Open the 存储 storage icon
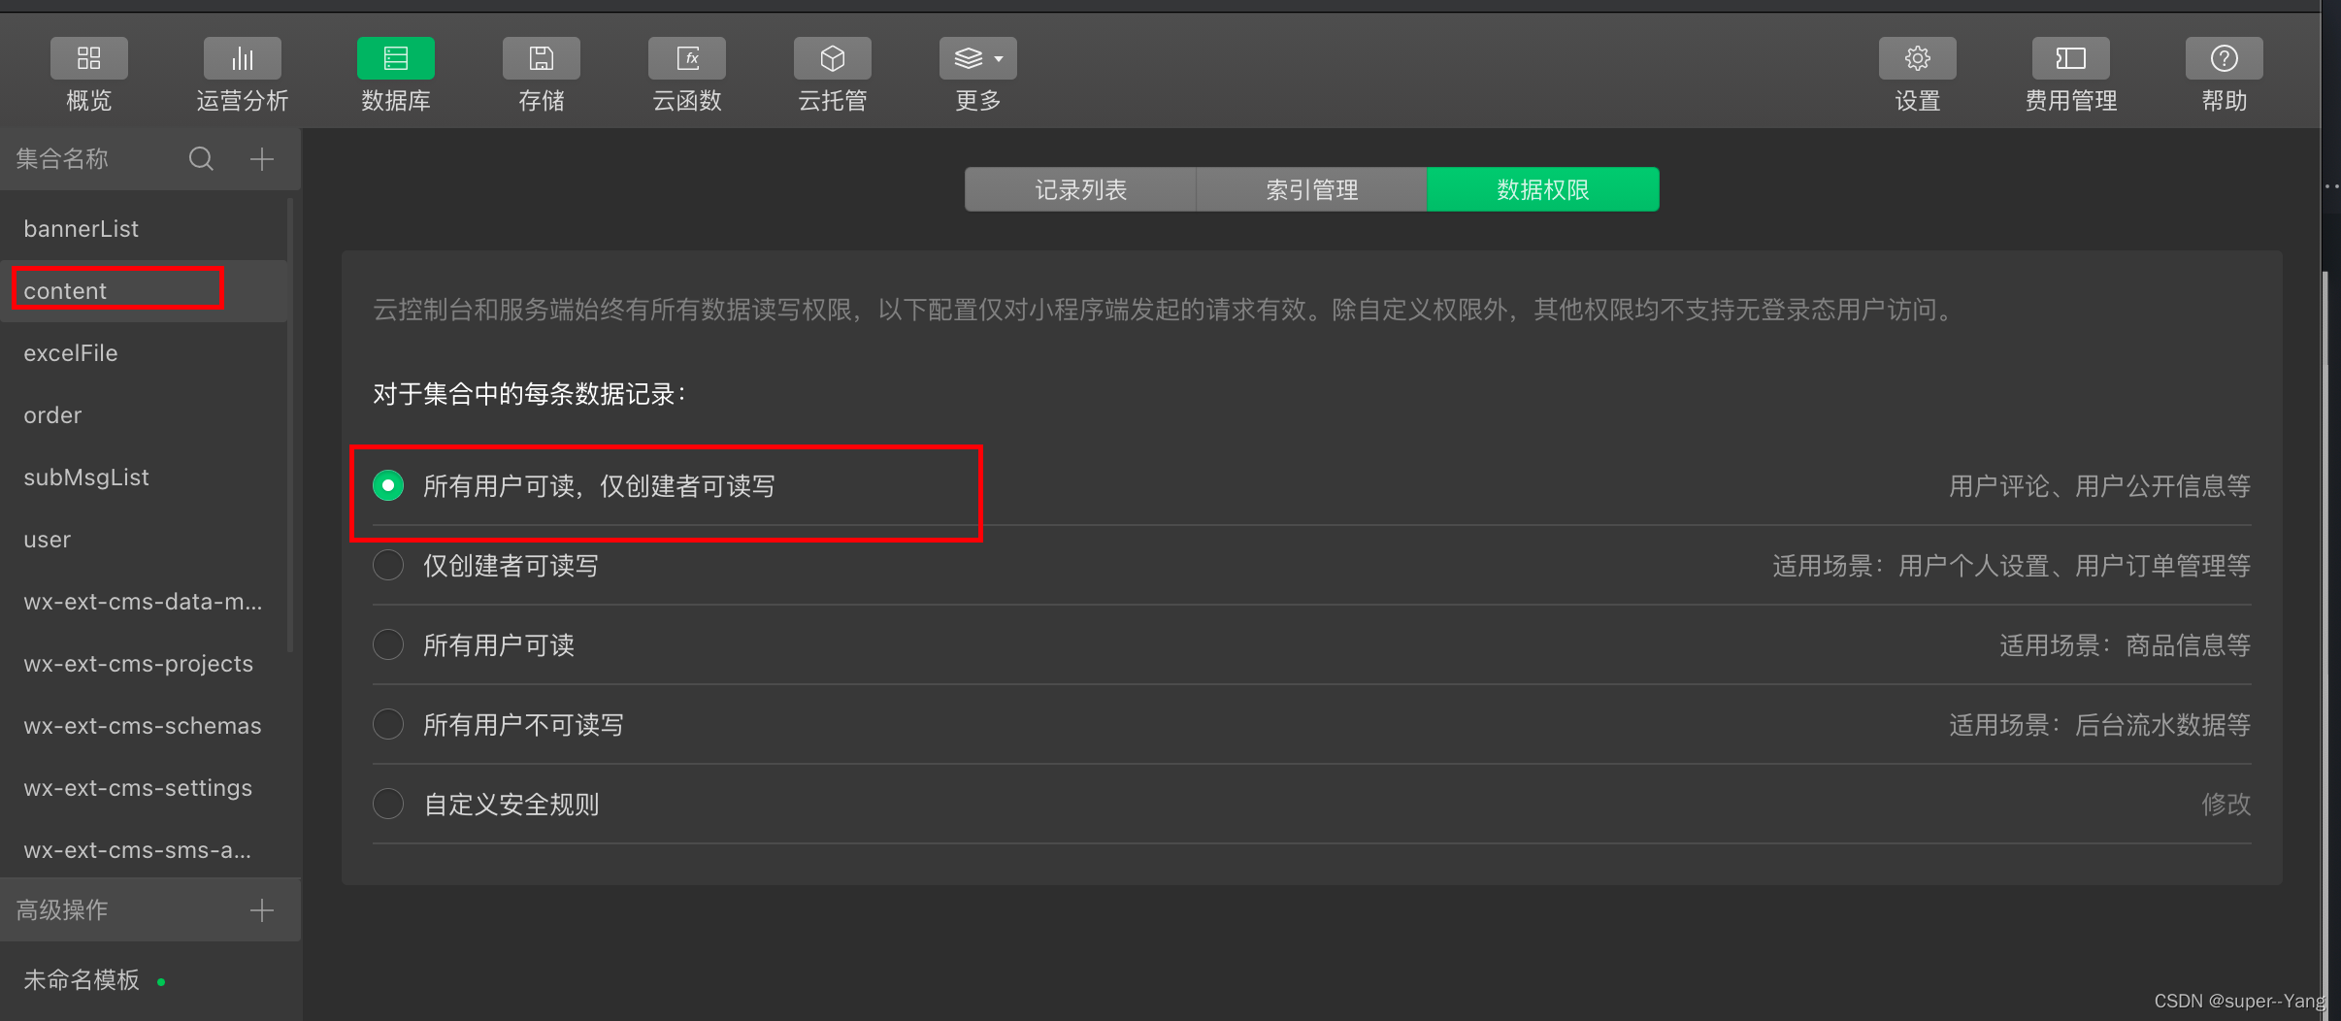 541,59
